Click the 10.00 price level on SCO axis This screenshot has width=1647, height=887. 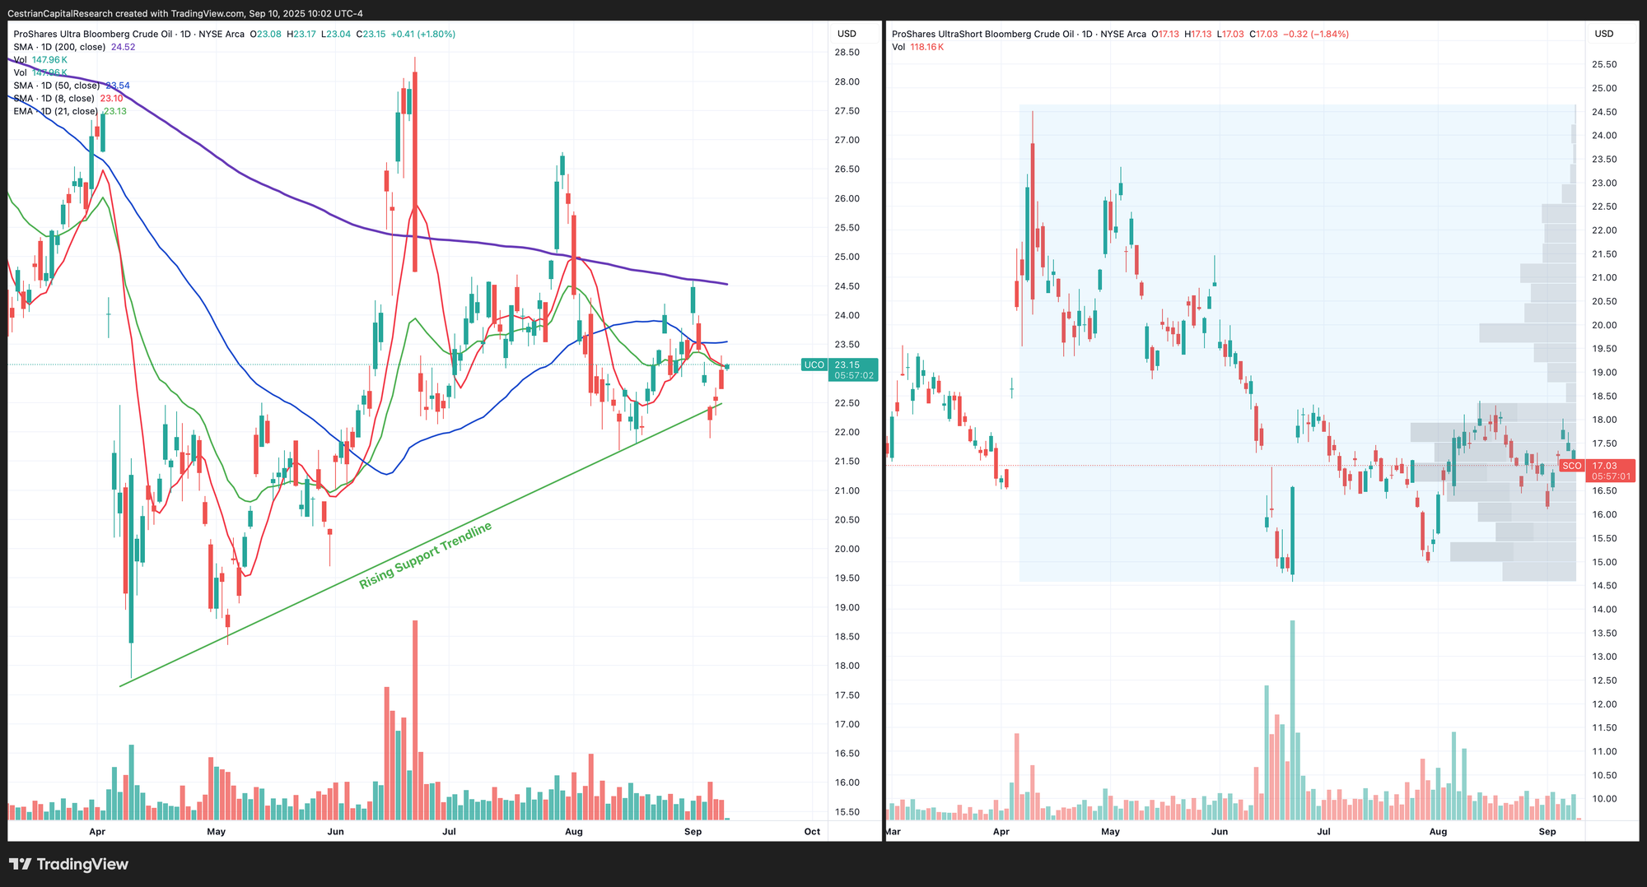point(1604,799)
